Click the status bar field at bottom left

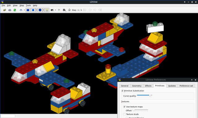coord(8,116)
